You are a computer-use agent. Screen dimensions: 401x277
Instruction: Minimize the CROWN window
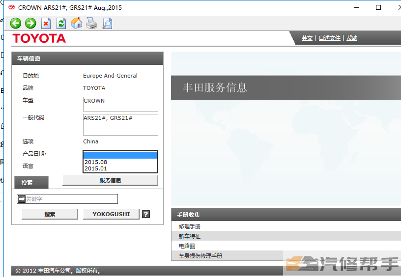356,8
